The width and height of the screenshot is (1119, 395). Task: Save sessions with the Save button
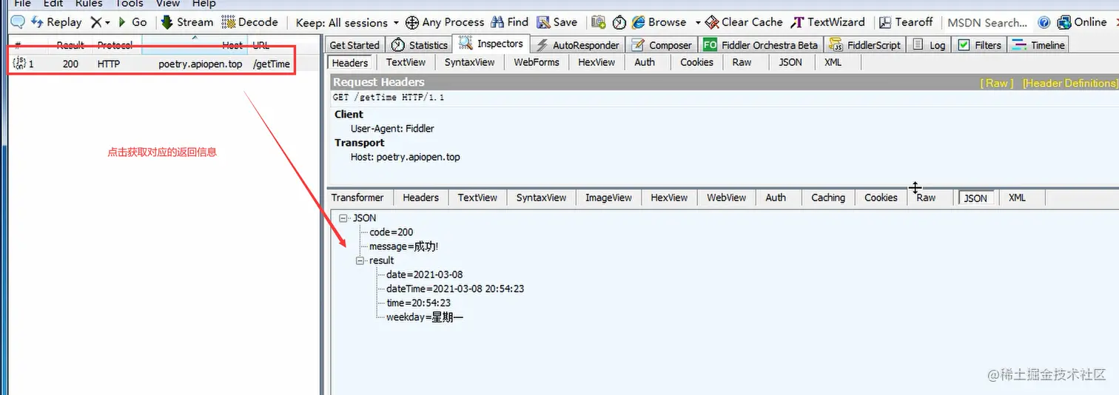tap(557, 22)
